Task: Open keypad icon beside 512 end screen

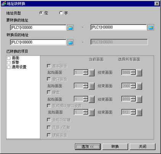Action: coord(139,112)
